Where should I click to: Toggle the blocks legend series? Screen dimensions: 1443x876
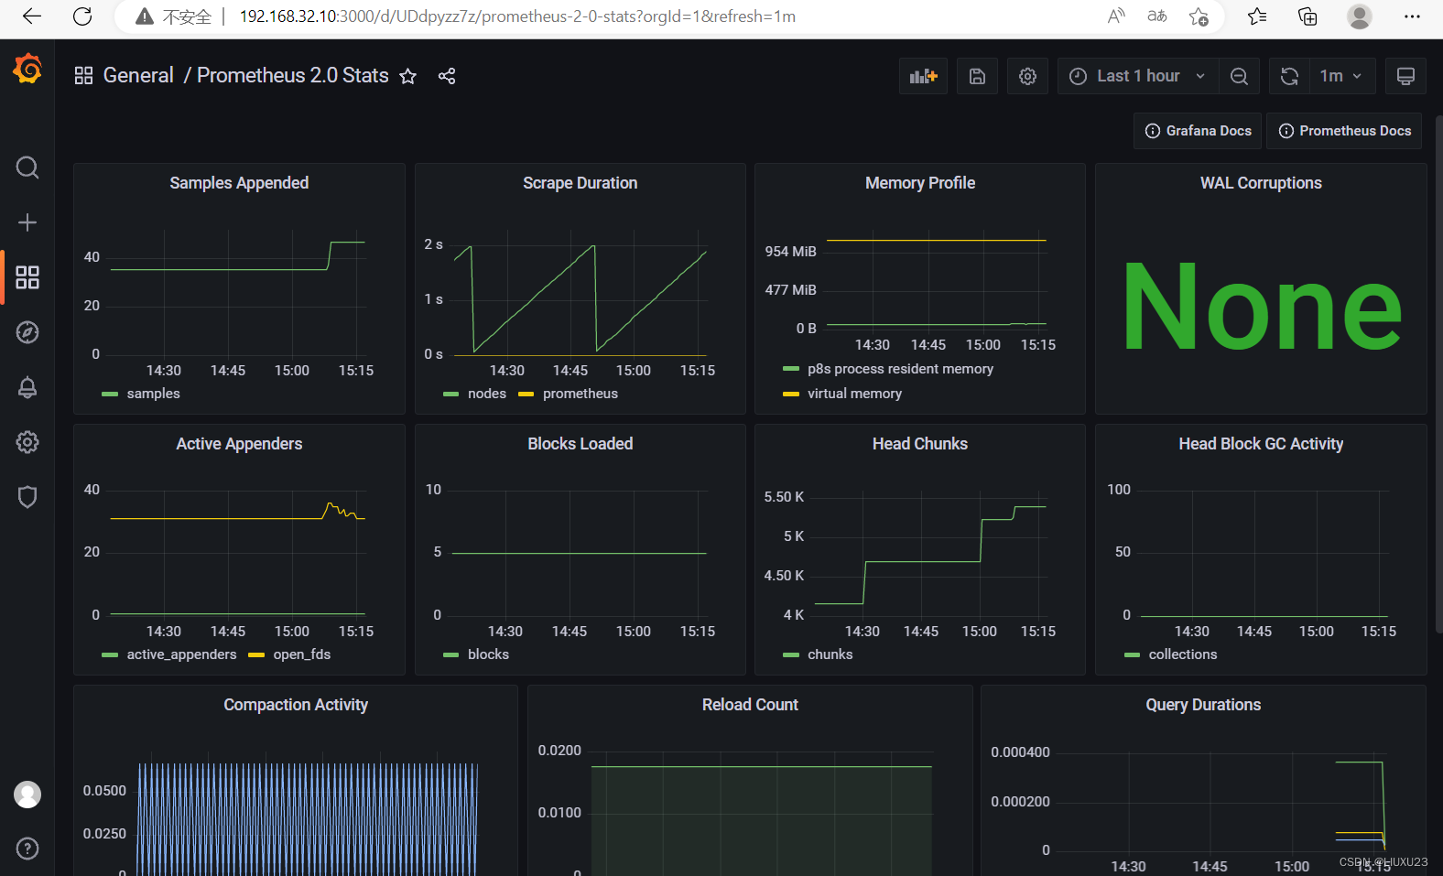click(x=488, y=654)
